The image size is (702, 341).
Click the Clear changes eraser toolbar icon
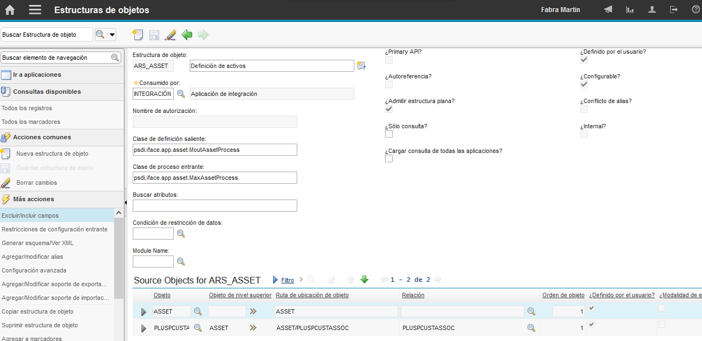(171, 35)
